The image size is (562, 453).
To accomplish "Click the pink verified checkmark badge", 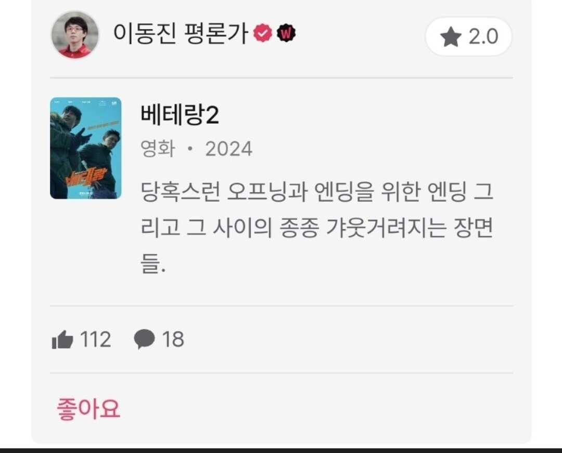I will pyautogui.click(x=263, y=33).
